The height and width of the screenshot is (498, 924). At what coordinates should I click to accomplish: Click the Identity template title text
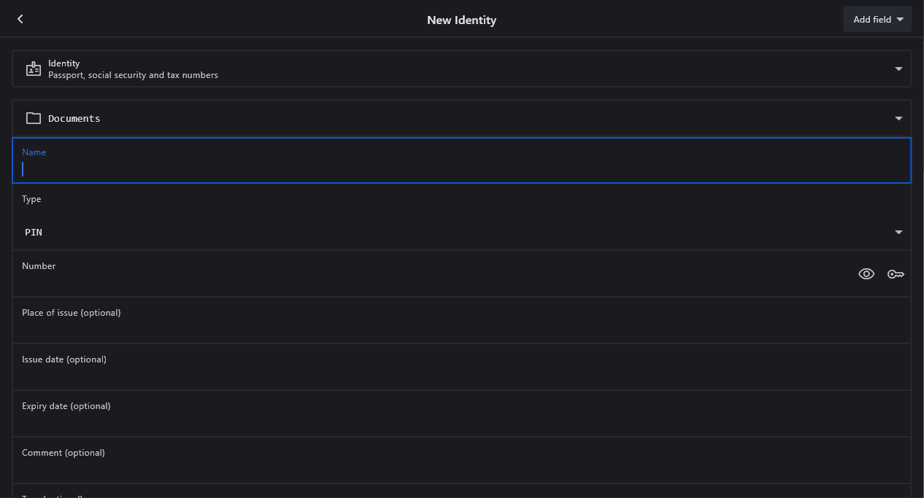[x=64, y=63]
